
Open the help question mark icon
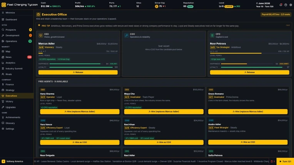(286, 5)
